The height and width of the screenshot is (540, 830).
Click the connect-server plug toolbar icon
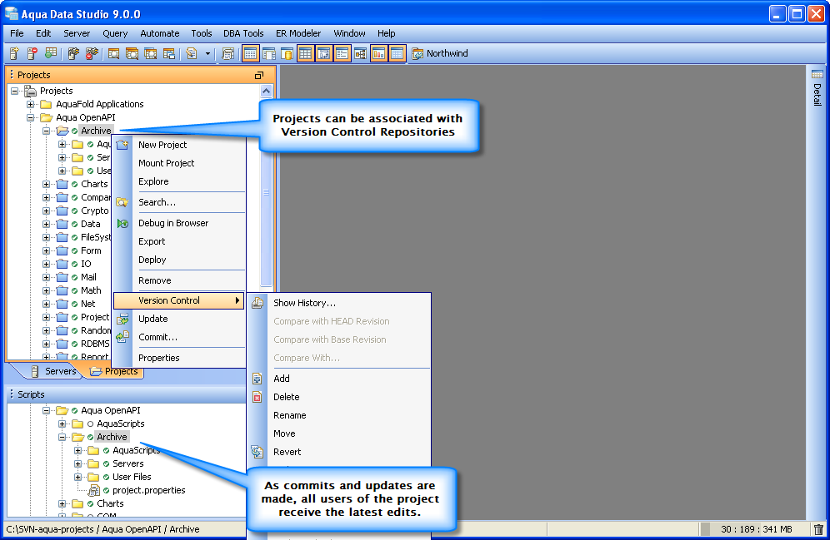point(73,53)
